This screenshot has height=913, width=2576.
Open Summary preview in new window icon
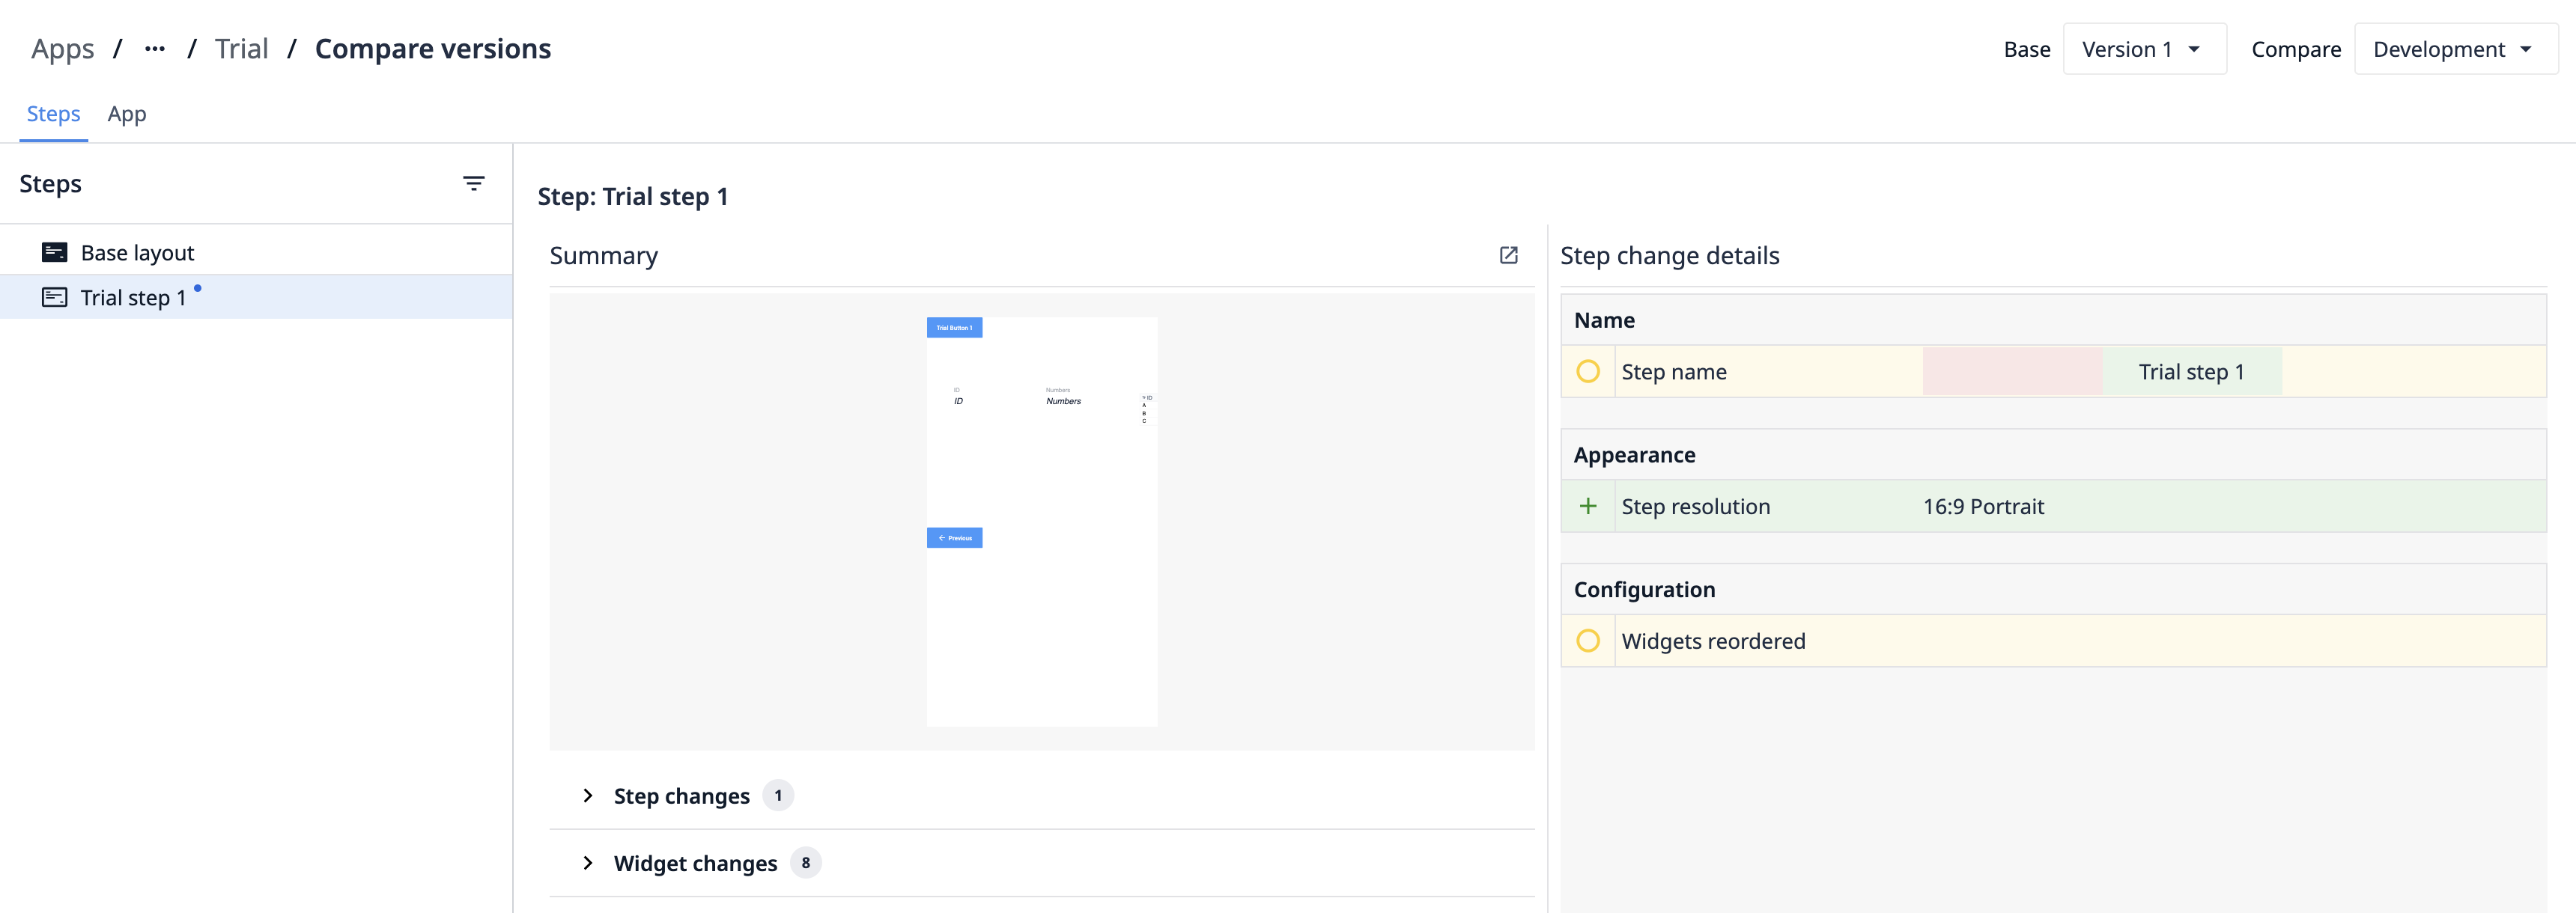[1508, 256]
